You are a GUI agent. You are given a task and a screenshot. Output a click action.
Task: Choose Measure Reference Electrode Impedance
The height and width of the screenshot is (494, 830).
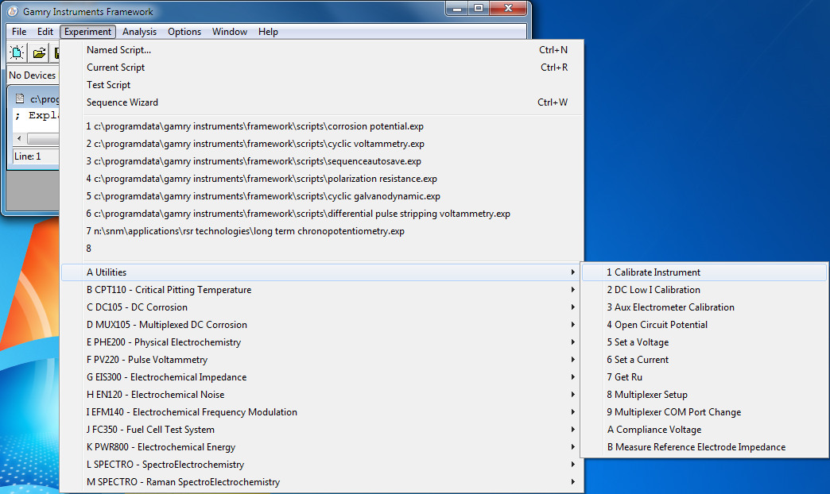(x=704, y=447)
